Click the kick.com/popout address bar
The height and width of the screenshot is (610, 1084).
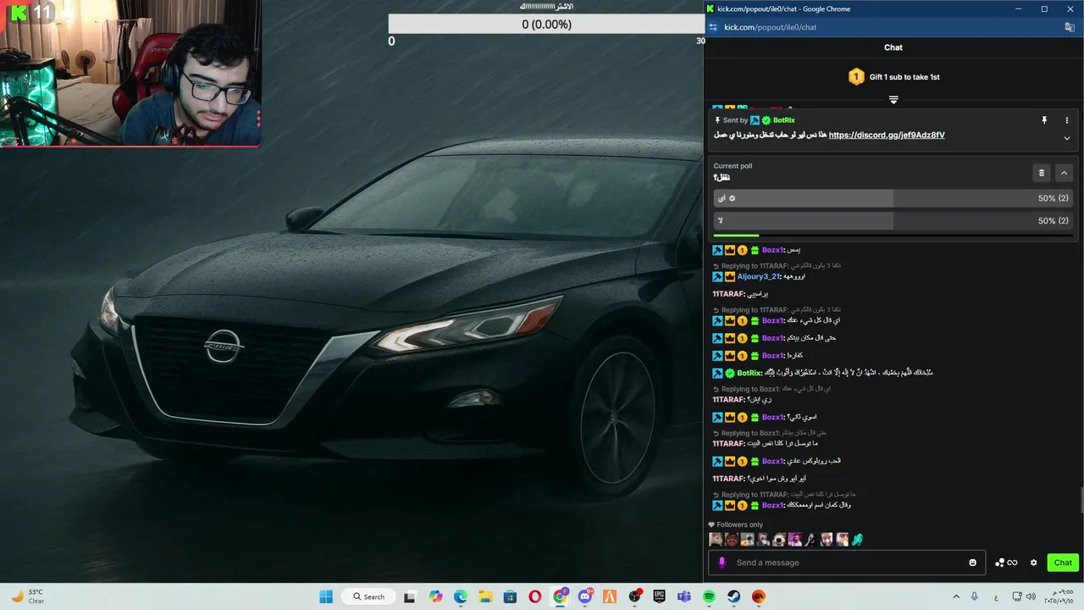[770, 27]
